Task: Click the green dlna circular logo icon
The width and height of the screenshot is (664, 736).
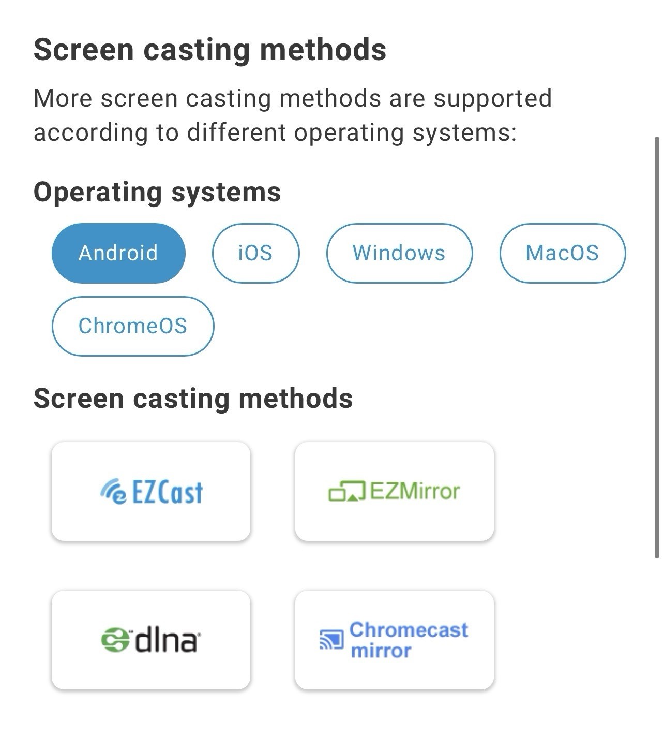Action: (115, 640)
